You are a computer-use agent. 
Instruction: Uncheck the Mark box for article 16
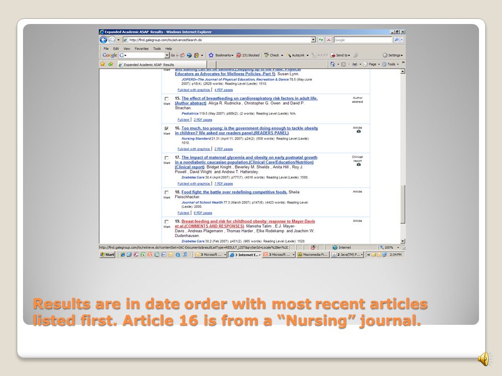coord(166,129)
